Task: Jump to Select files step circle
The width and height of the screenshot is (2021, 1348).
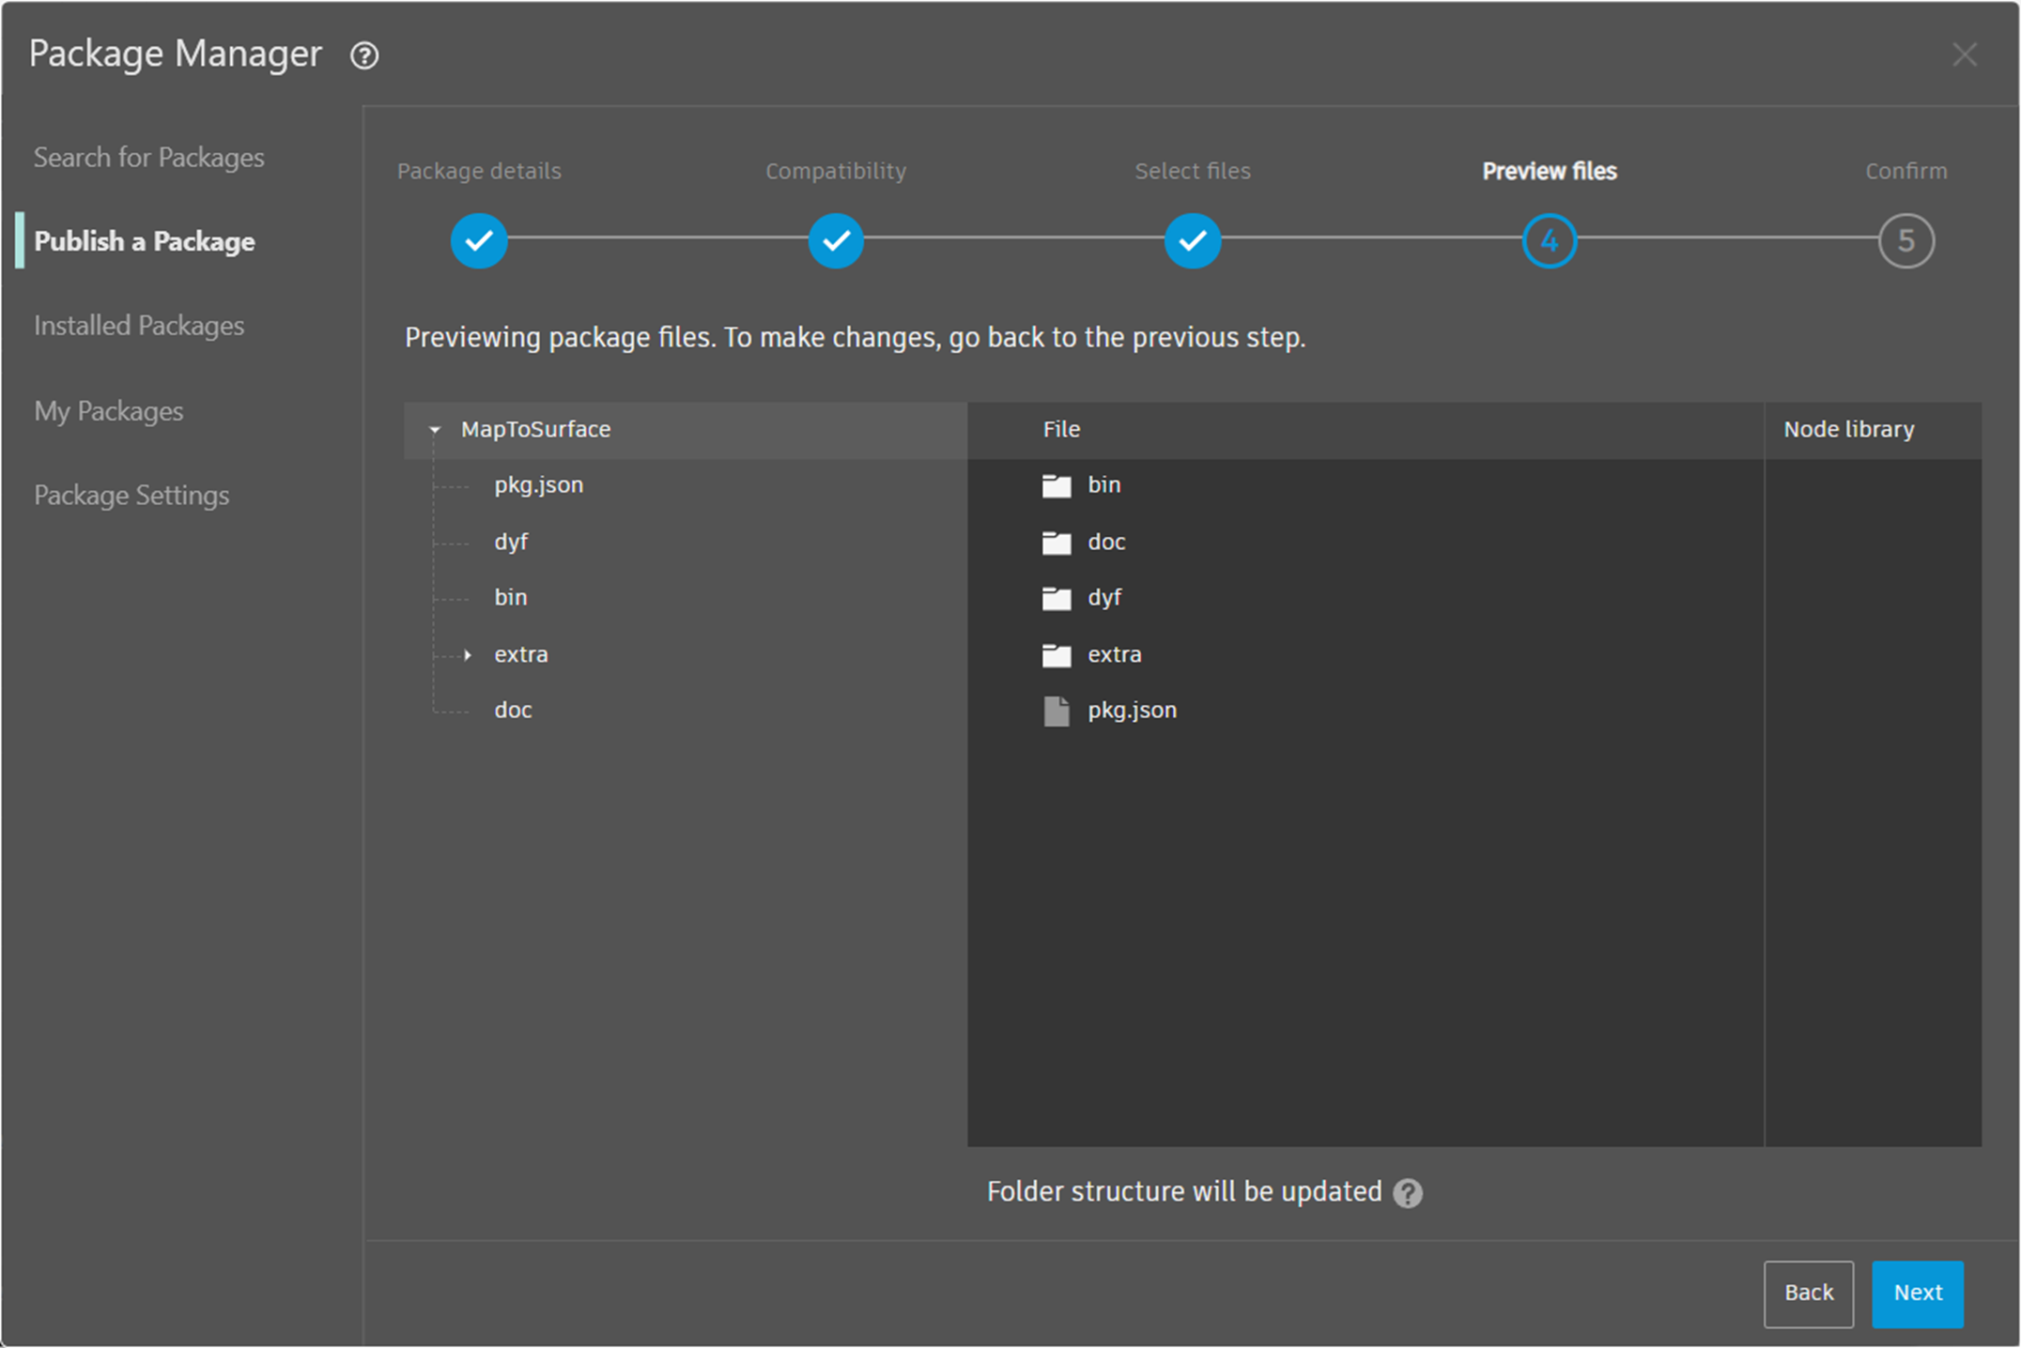Action: pyautogui.click(x=1193, y=241)
